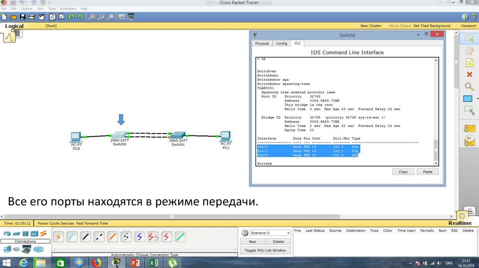Choose the red X Delete tool

(469, 74)
